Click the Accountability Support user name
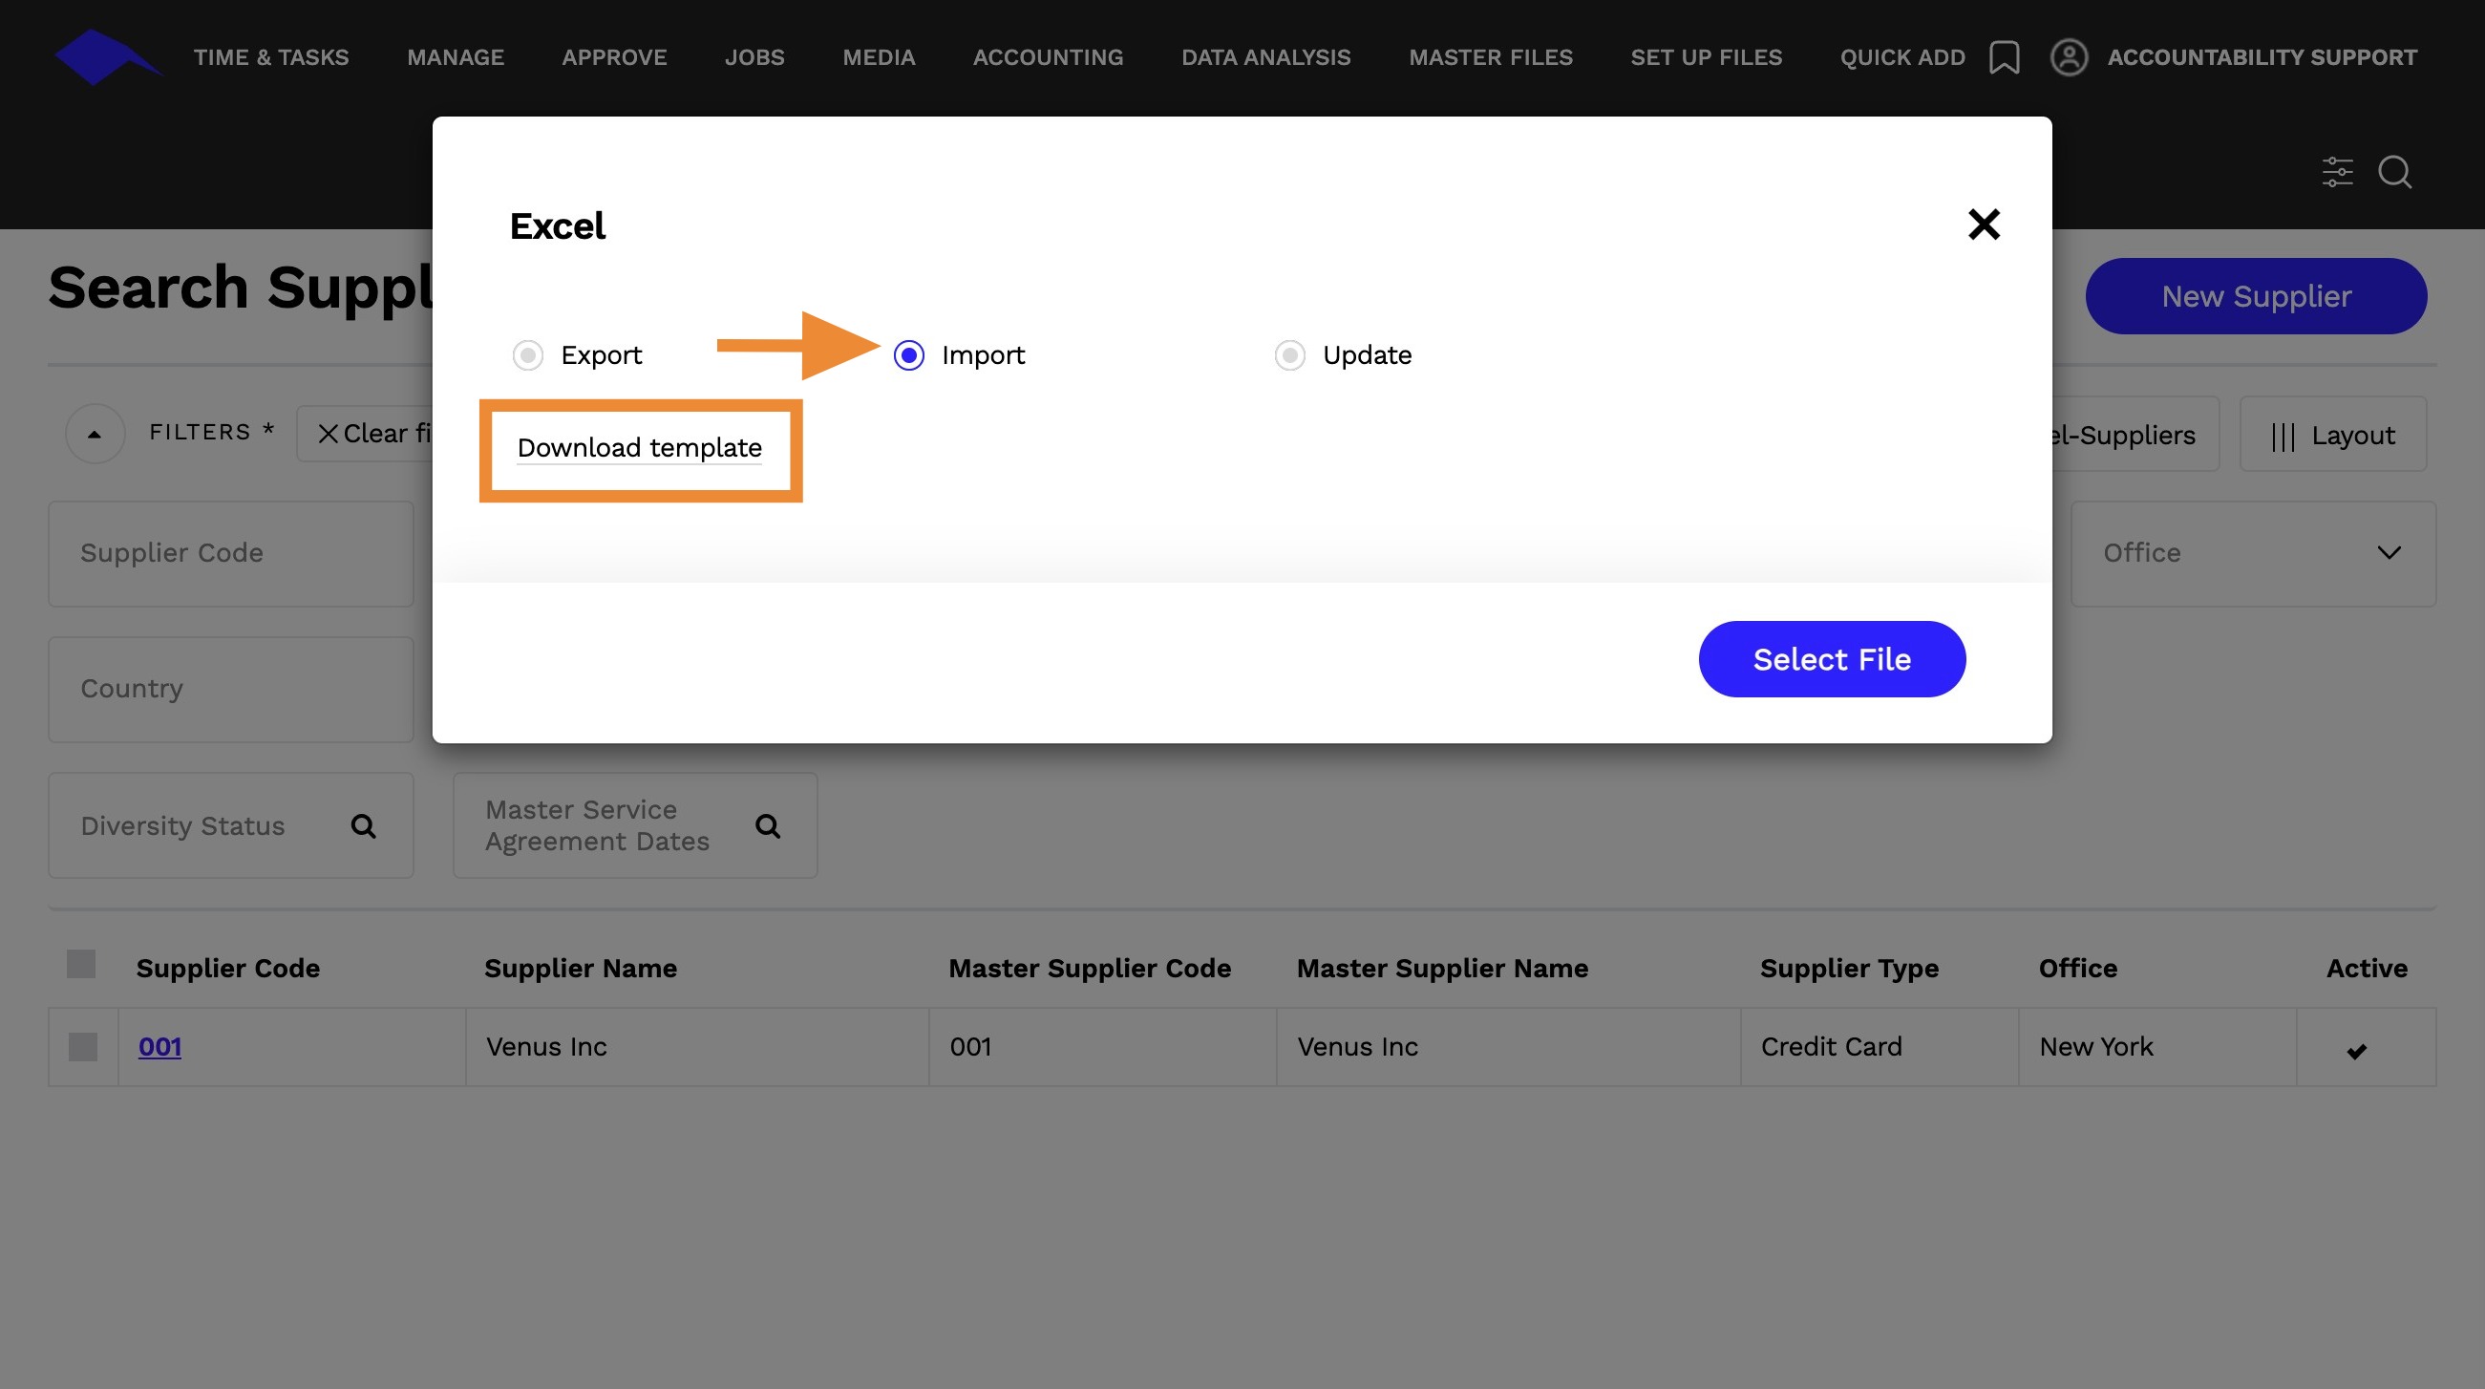 click(2262, 57)
